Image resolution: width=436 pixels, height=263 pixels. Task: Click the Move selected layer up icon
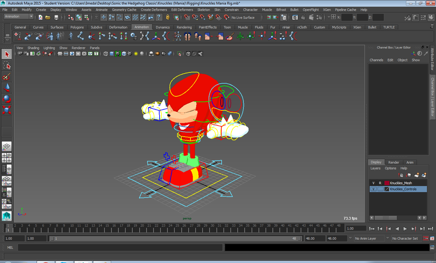click(x=400, y=175)
